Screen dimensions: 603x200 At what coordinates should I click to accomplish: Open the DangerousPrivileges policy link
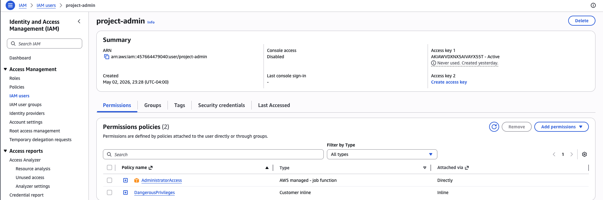tap(154, 192)
